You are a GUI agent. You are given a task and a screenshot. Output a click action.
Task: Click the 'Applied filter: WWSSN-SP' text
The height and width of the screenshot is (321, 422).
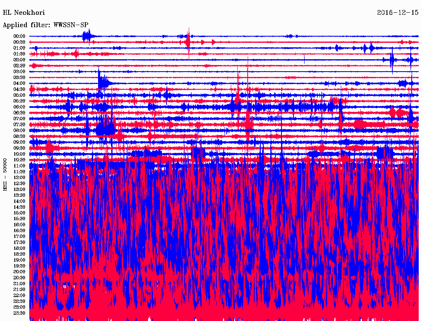click(45, 25)
